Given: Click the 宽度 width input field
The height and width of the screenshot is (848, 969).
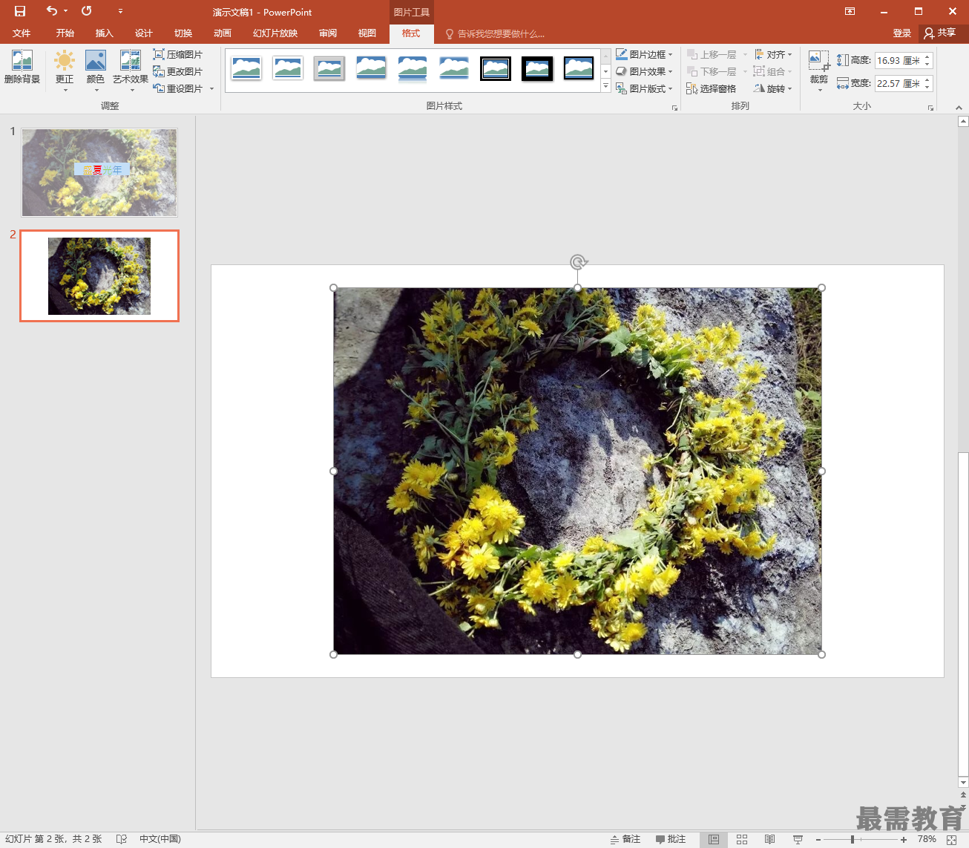Looking at the screenshot, I should tap(899, 83).
